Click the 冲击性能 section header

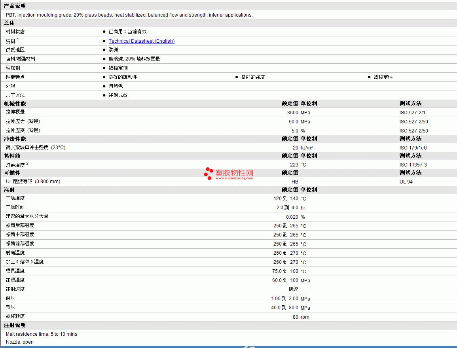tap(15, 139)
